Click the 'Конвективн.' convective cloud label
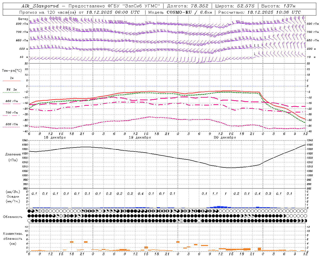This screenshot has height=256, width=320. 13,234
